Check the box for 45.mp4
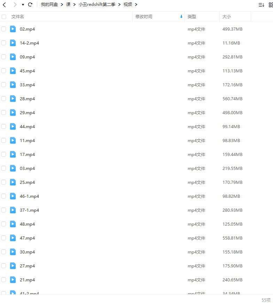The height and width of the screenshot is (303, 273). [3, 71]
